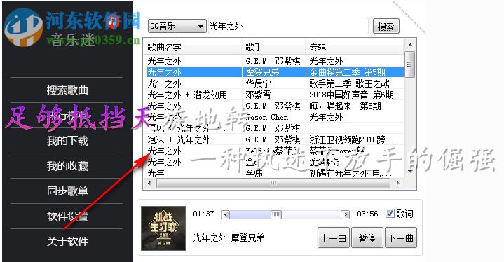
Task: Click the total duration 03:56
Action: point(367,214)
